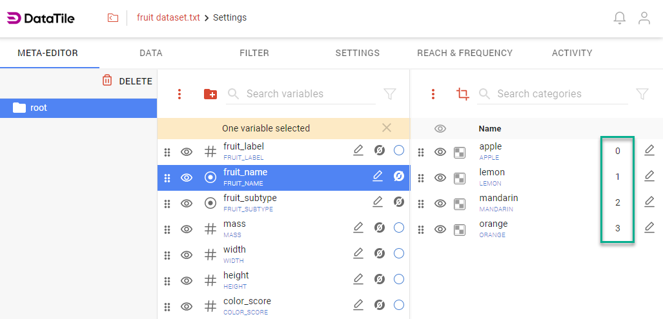Open the variables panel three-dot menu
Screen dimensions: 663x319
(x=179, y=94)
